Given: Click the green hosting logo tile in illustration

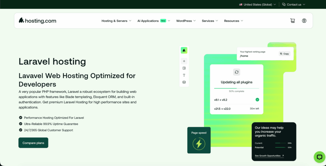Looking at the screenshot, I should 184,50.
